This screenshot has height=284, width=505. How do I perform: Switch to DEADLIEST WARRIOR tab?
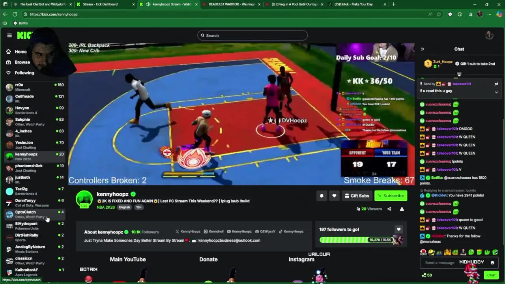click(x=231, y=4)
